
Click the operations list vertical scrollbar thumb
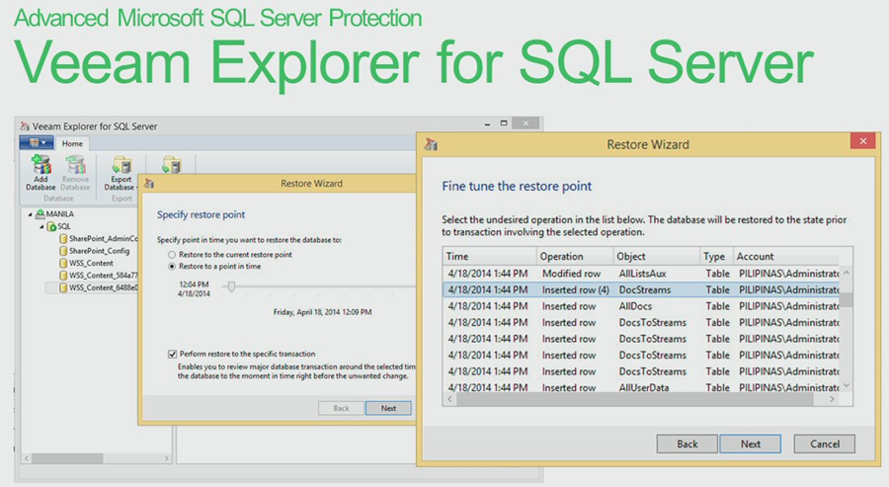point(846,299)
